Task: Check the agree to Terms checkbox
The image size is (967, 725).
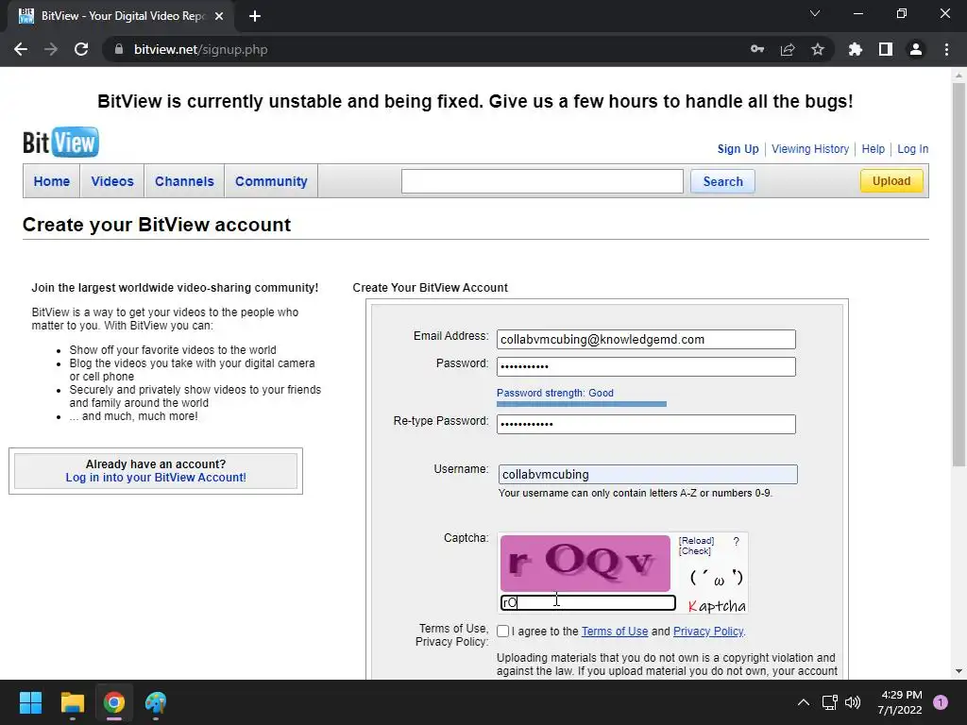Action: (503, 631)
